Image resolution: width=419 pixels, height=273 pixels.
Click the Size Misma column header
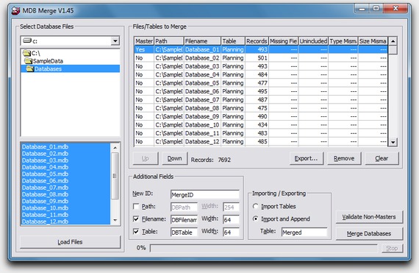[x=373, y=41]
